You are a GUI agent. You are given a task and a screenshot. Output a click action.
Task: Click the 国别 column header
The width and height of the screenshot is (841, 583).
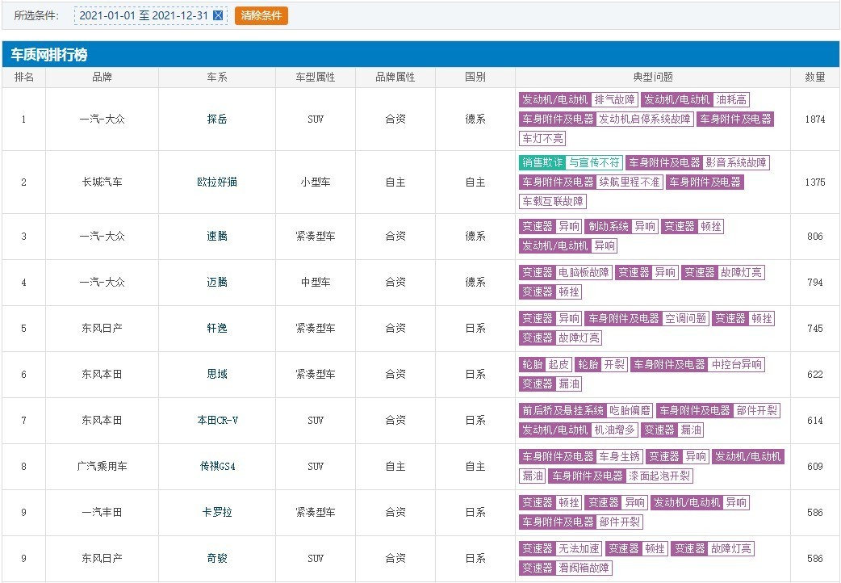(475, 78)
